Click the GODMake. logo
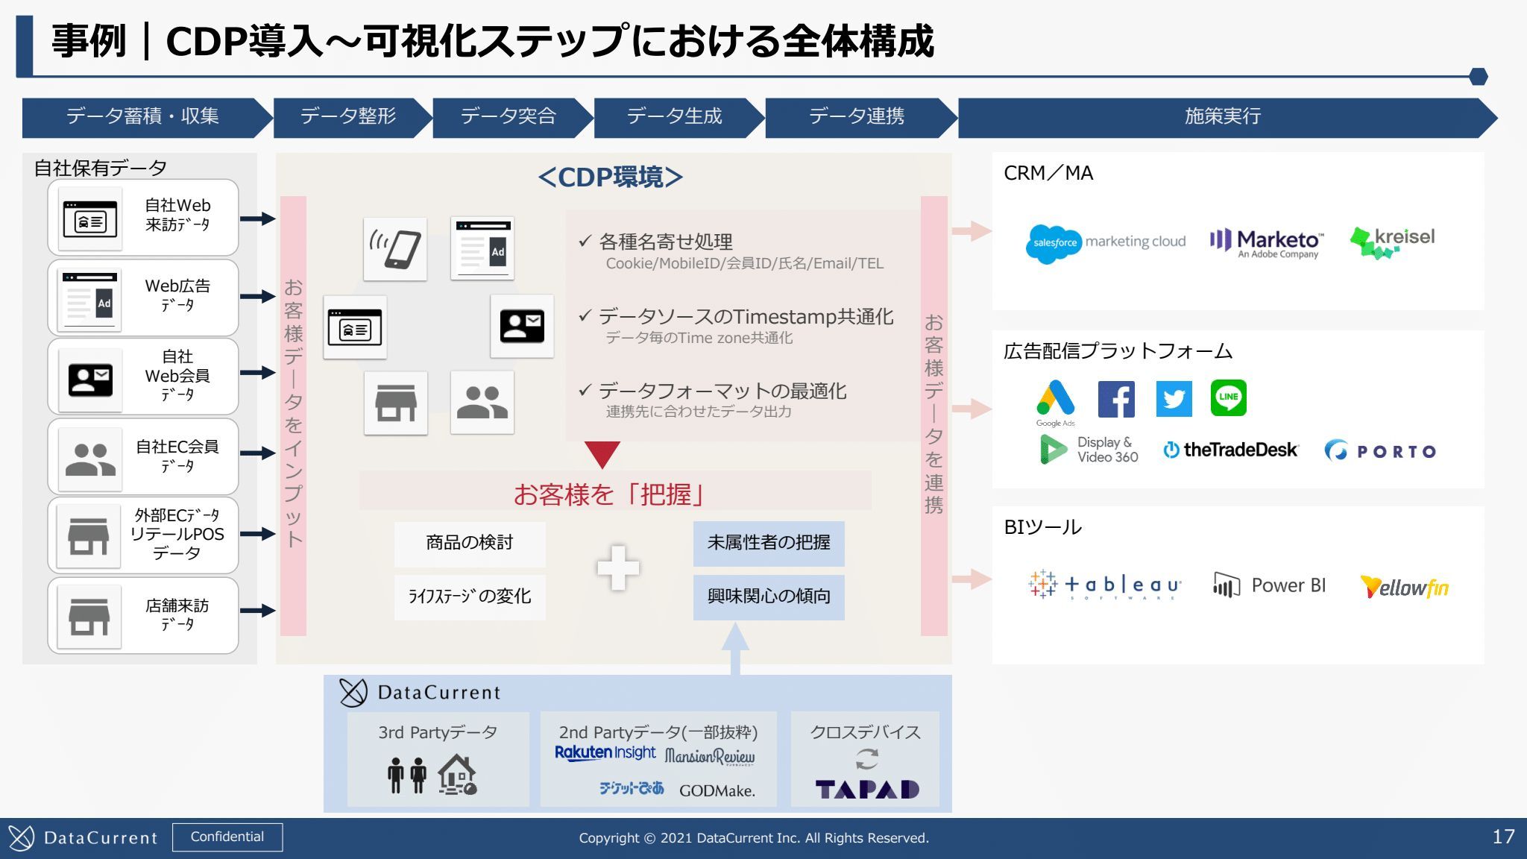Image resolution: width=1527 pixels, height=859 pixels. (x=717, y=790)
